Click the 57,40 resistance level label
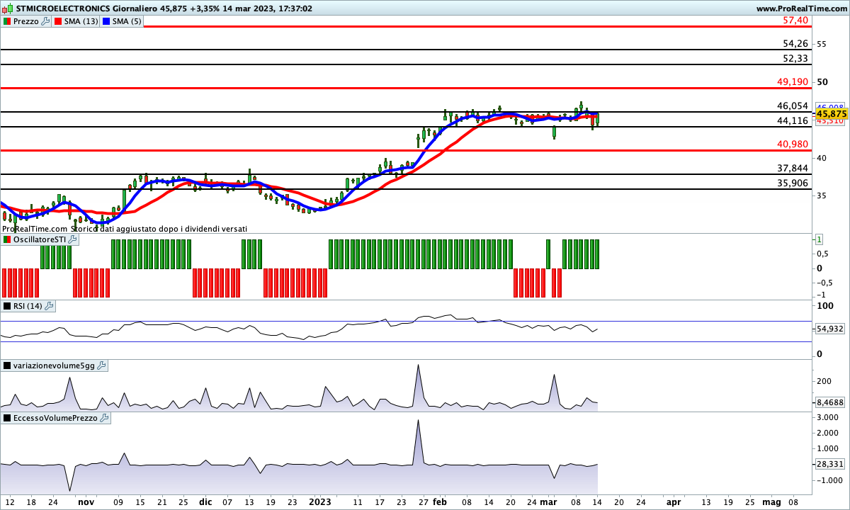 pyautogui.click(x=795, y=21)
